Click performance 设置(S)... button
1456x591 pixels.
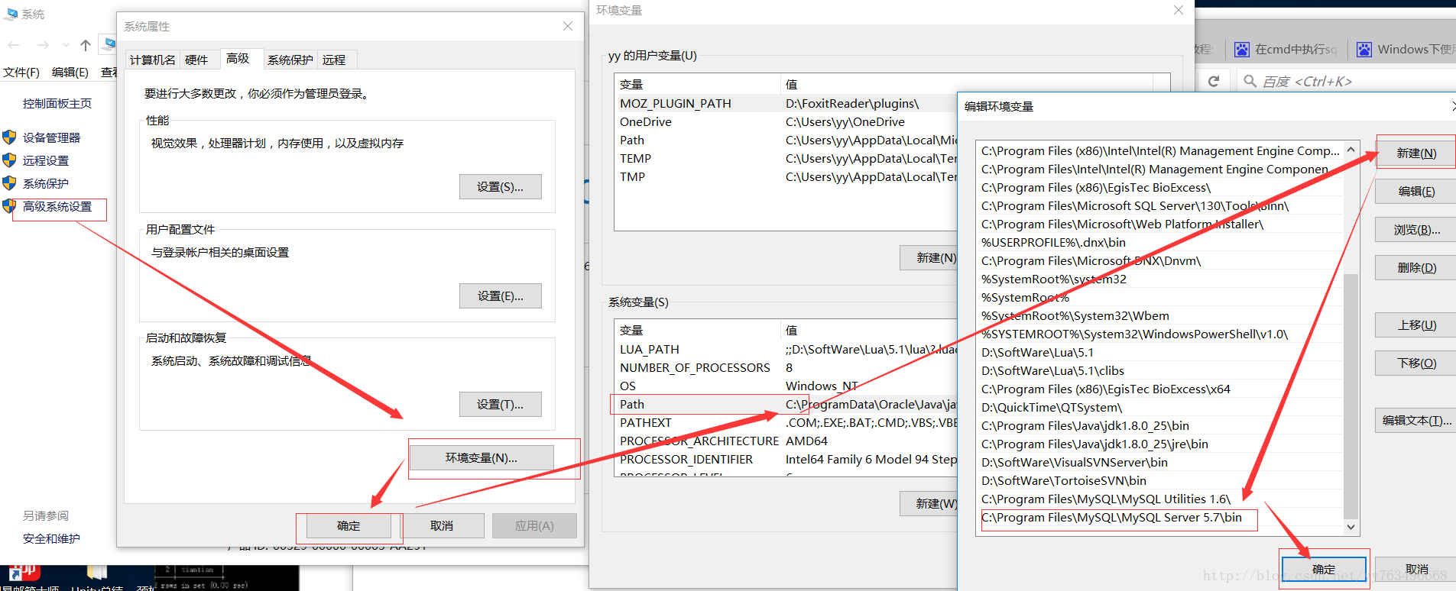pyautogui.click(x=501, y=187)
